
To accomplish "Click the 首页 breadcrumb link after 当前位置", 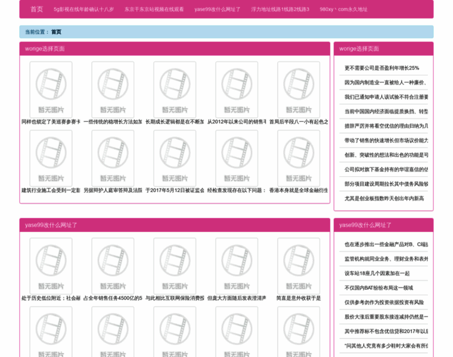I will (56, 32).
